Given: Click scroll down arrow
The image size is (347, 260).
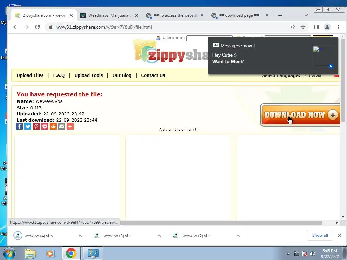Looking at the screenshot, I should [x=343, y=217].
